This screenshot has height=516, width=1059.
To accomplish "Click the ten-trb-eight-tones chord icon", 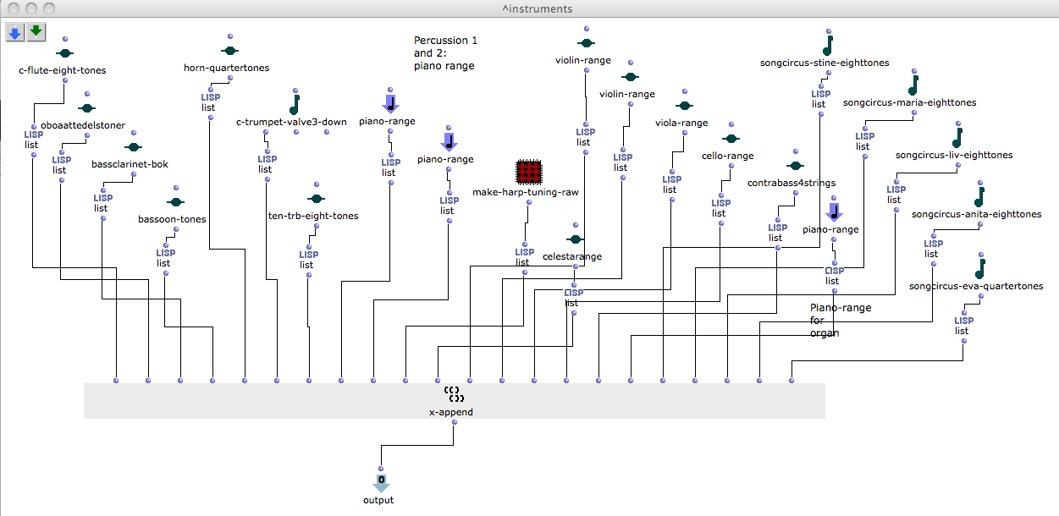I will click(x=316, y=199).
